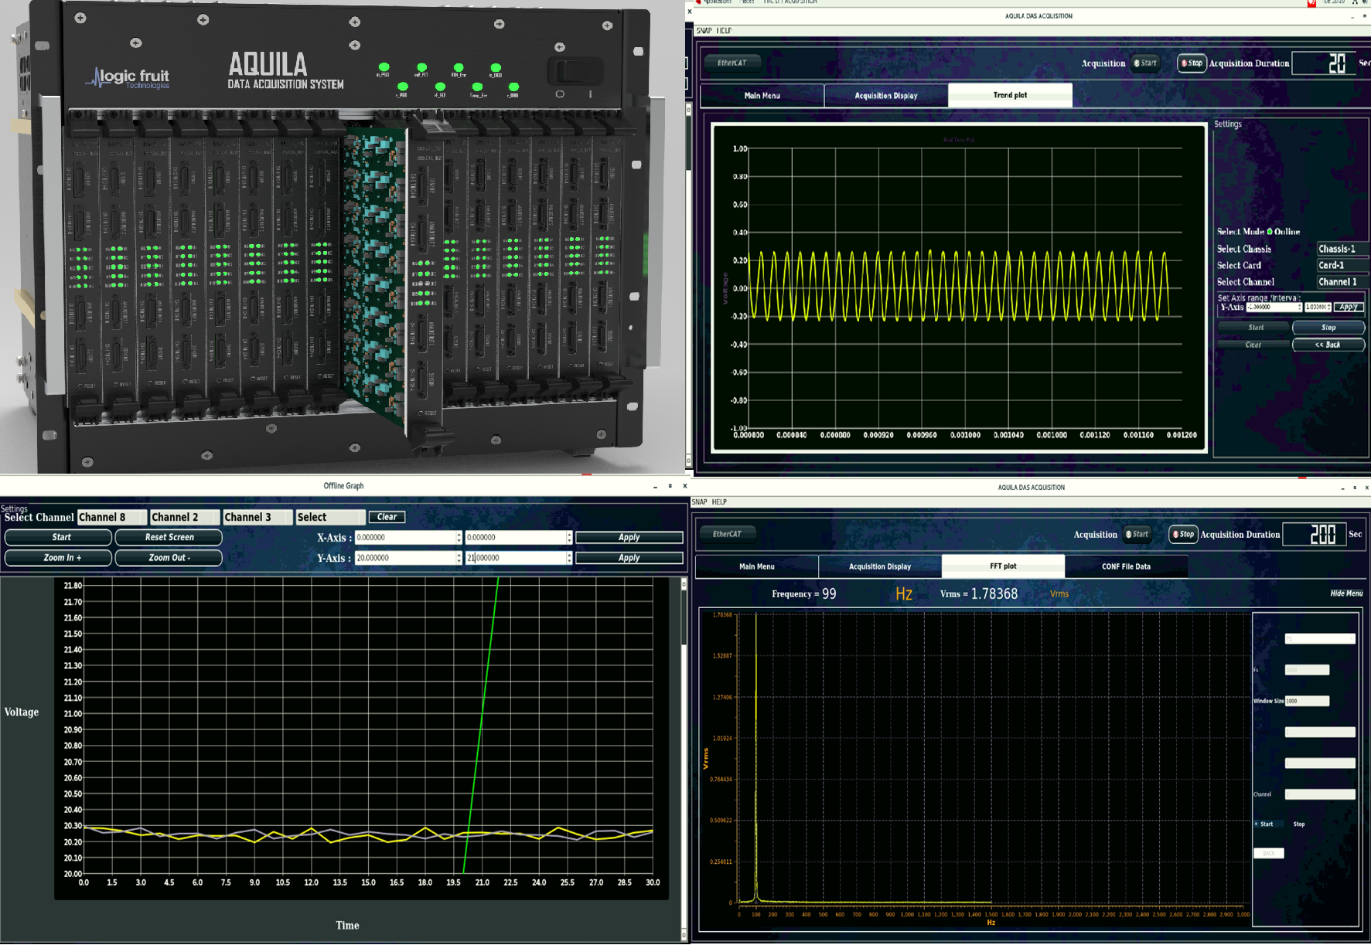The image size is (1371, 945).
Task: Switch to the FFT plot tab
Action: tap(1003, 566)
